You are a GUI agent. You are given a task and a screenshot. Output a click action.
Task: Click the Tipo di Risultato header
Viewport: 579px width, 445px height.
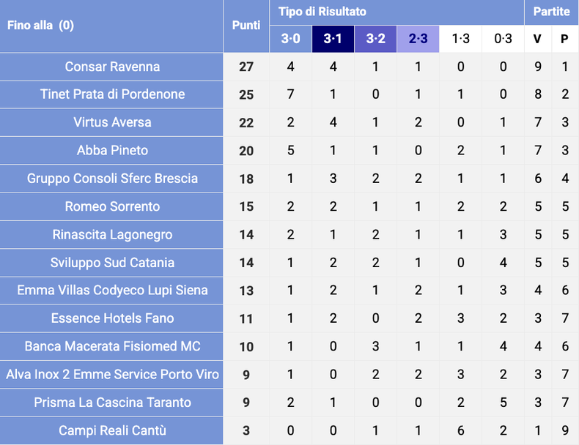(x=322, y=12)
